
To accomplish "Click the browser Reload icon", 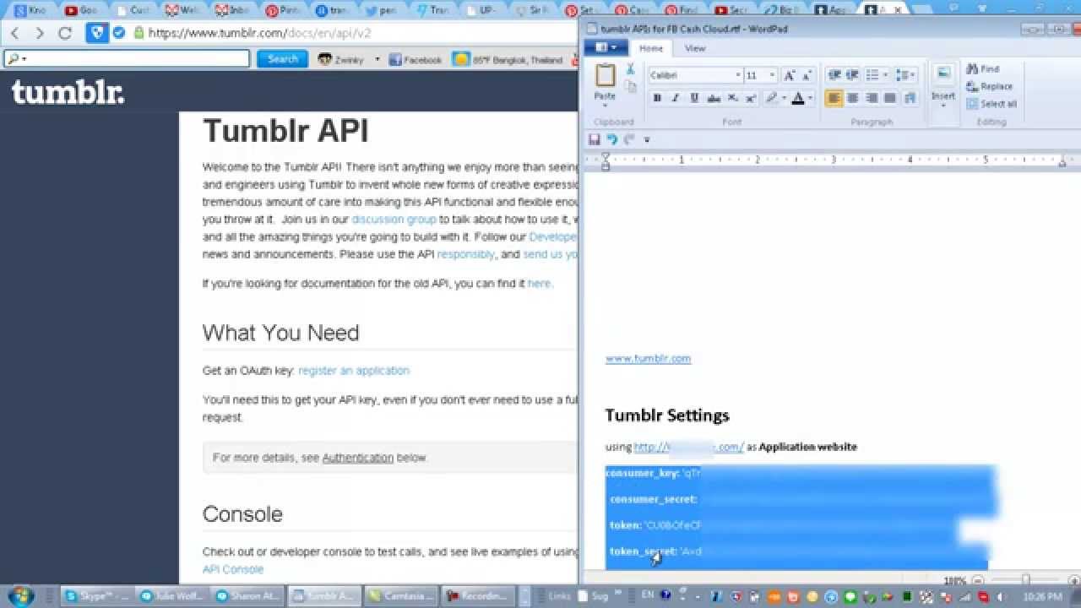I will (64, 34).
